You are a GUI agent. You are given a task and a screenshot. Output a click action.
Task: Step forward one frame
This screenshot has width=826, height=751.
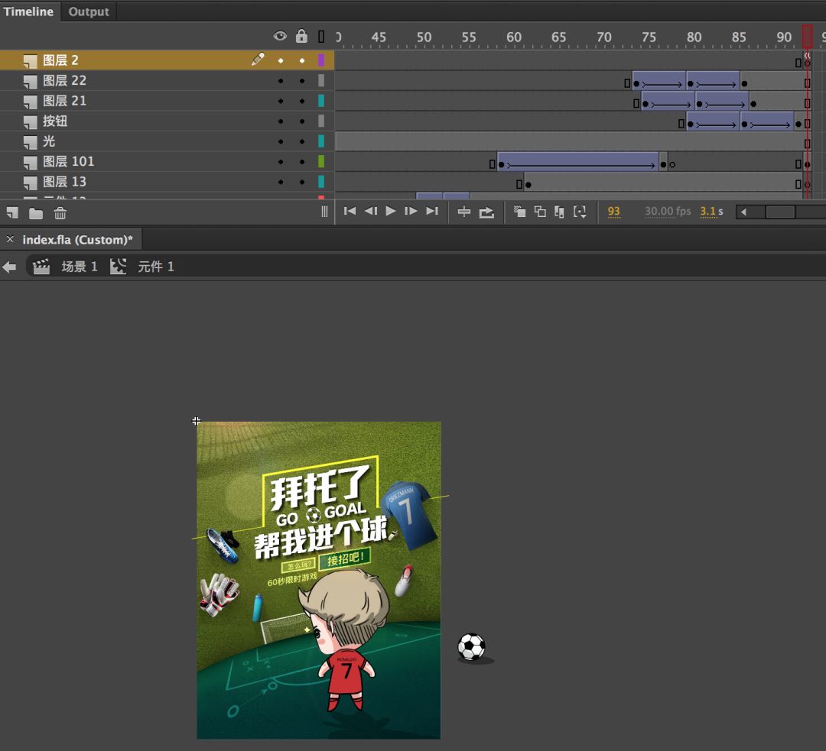click(411, 211)
